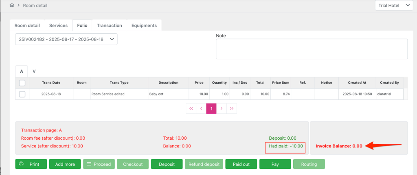Click inside the Note text field
Image resolution: width=417 pixels, height=175 pixels.
312,49
